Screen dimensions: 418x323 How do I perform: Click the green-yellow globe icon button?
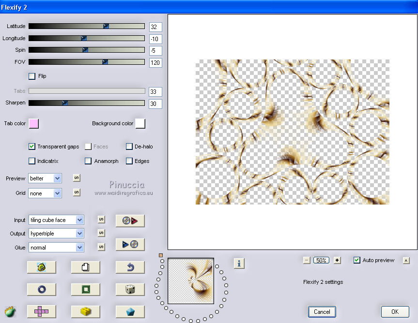click(42, 267)
